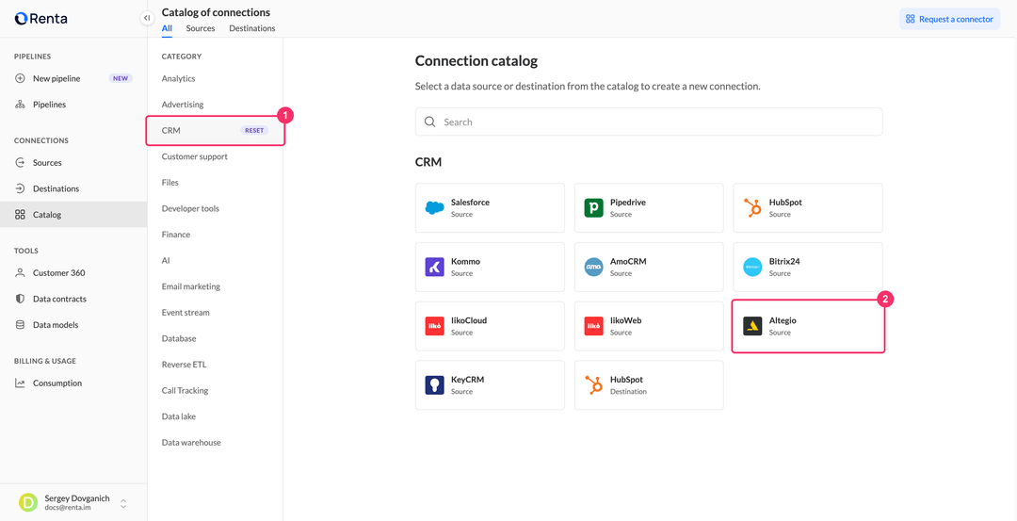Select the Analytics category
The image size is (1017, 521).
tap(178, 78)
